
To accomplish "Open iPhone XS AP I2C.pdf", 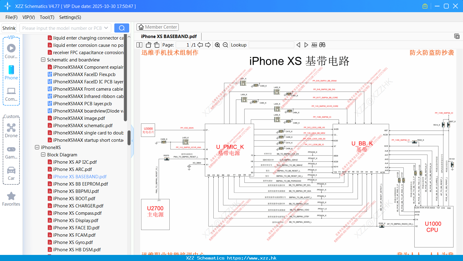I will coord(72,162).
